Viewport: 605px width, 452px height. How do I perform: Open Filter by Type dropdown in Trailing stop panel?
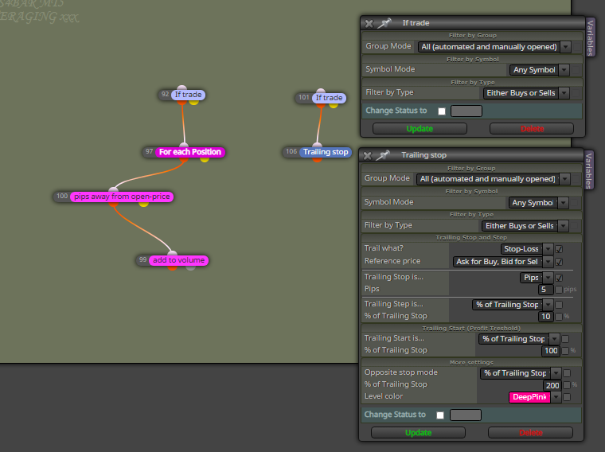(x=563, y=226)
